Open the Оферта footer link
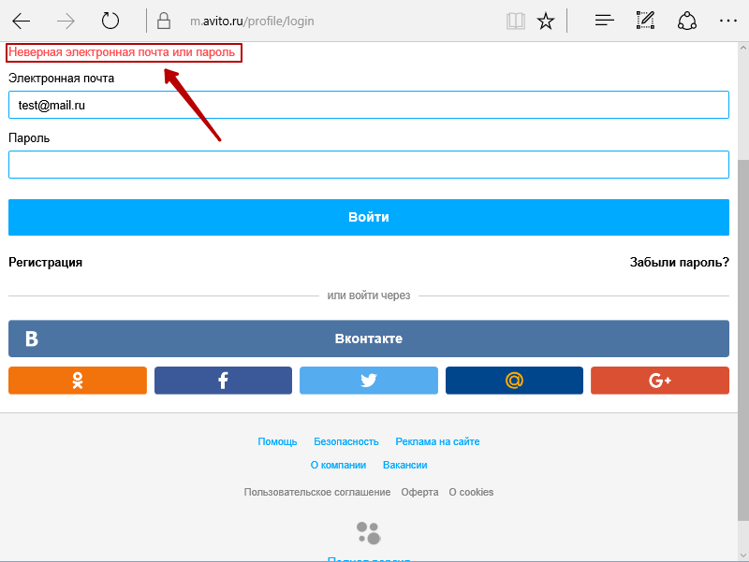The height and width of the screenshot is (562, 749). click(x=419, y=493)
